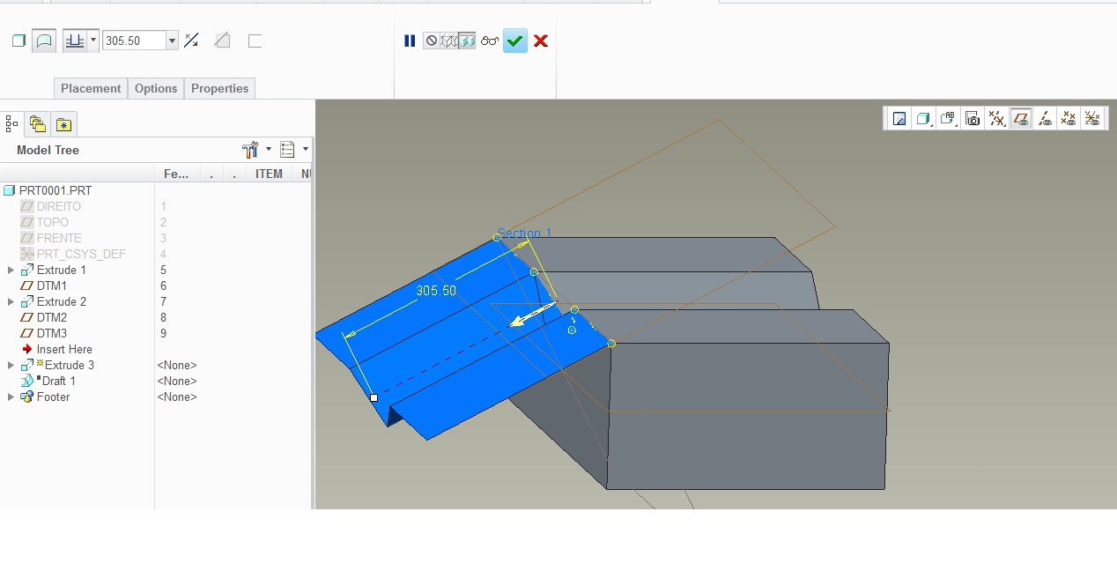Select PRT_CSYS_DEF coordinate system
1117x571 pixels.
pyautogui.click(x=73, y=254)
